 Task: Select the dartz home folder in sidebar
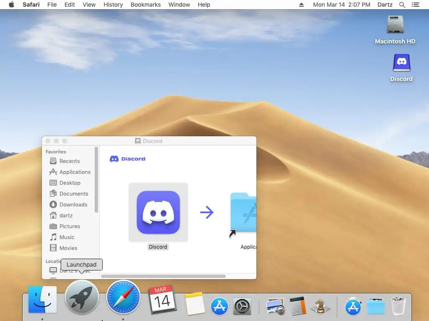tap(61, 215)
